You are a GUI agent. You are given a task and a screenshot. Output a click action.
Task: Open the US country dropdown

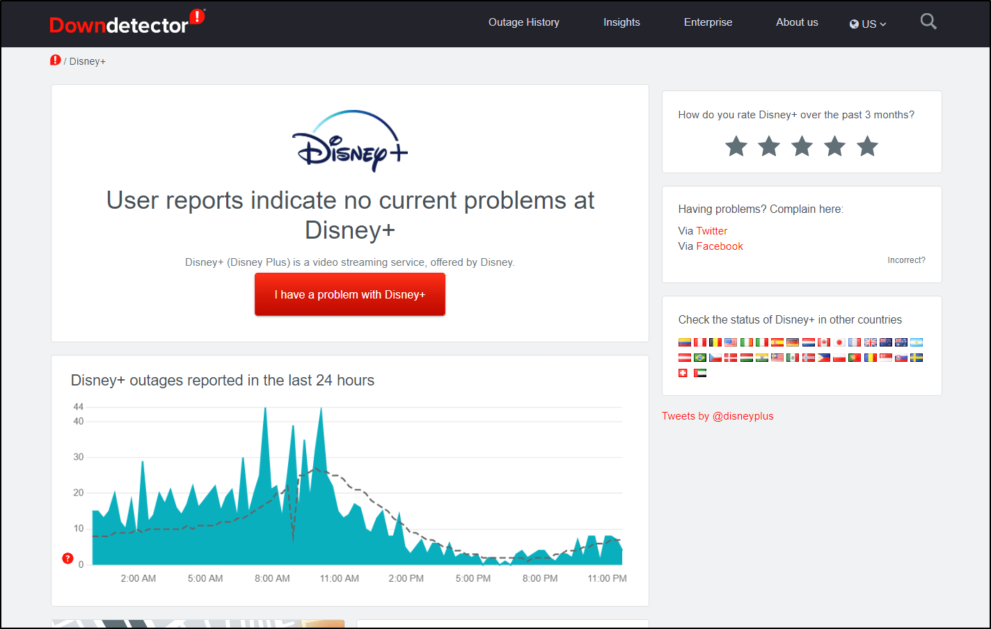click(868, 24)
